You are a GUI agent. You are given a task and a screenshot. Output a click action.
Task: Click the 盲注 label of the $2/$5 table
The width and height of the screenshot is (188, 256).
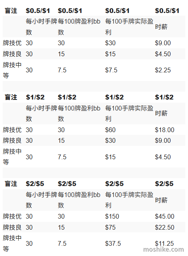[11, 184]
